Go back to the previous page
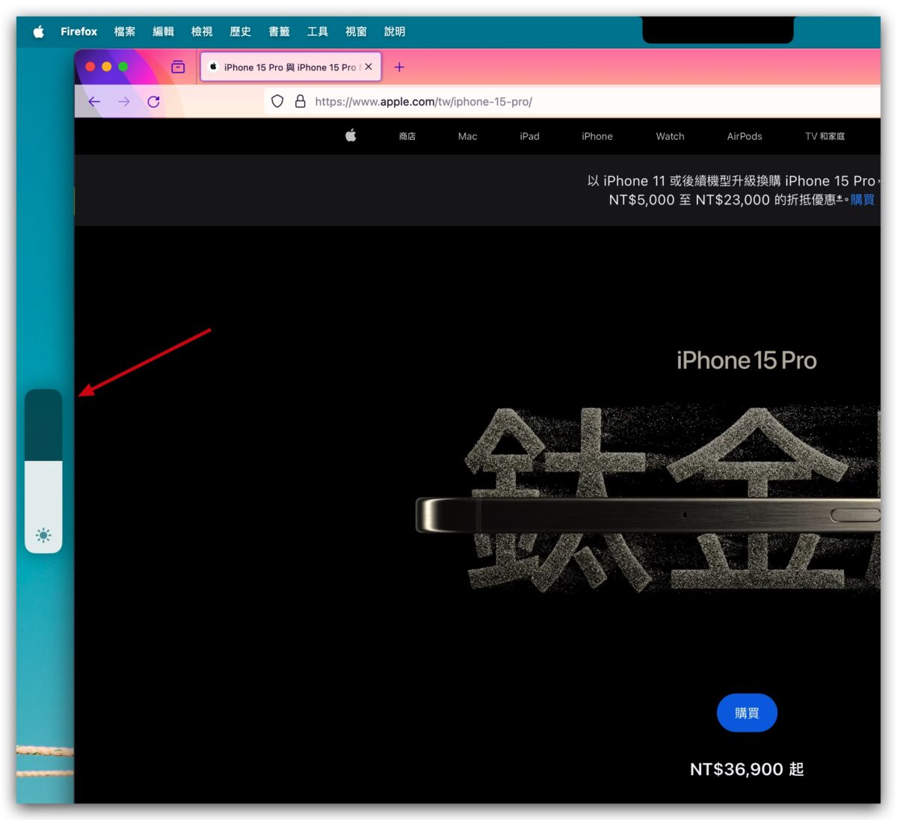The image size is (897, 820). point(94,102)
